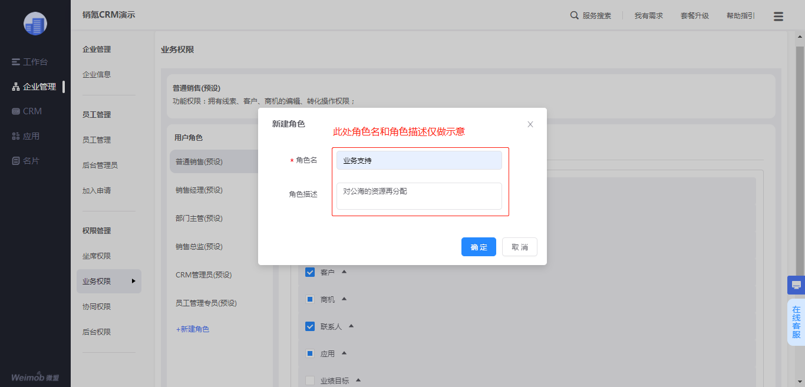Screen dimensions: 805x387
Task: Open 企业信息 in the side menu
Action: click(97, 75)
